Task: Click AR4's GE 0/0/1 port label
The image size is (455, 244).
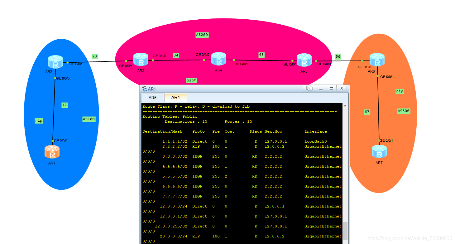Action: click(241, 64)
